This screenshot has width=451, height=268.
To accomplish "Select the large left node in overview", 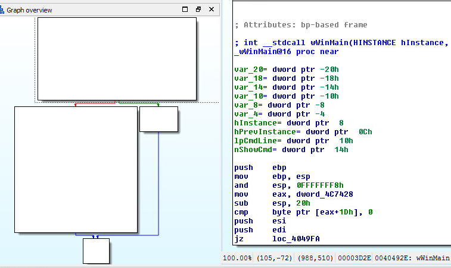I will 76,169.
